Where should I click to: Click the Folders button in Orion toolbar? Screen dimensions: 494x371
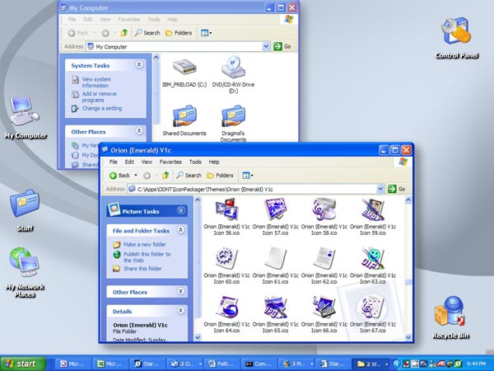click(220, 176)
